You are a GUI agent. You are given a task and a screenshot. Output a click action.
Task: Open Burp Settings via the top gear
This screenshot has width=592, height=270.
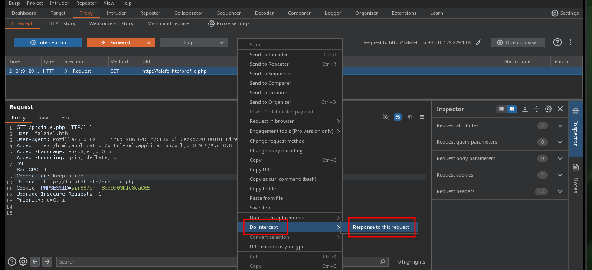pos(565,13)
